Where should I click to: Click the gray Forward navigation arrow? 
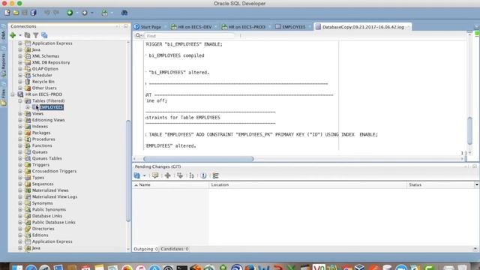(85, 13)
